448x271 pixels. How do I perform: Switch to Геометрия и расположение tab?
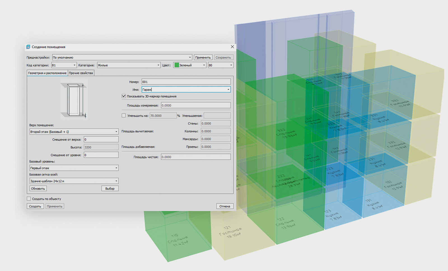(47, 73)
